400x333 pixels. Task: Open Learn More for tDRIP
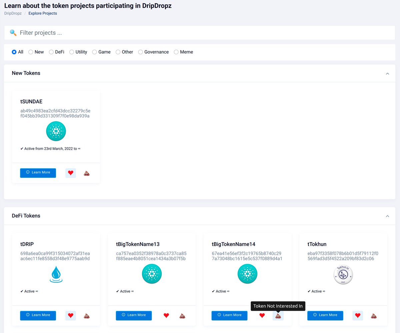click(x=38, y=315)
